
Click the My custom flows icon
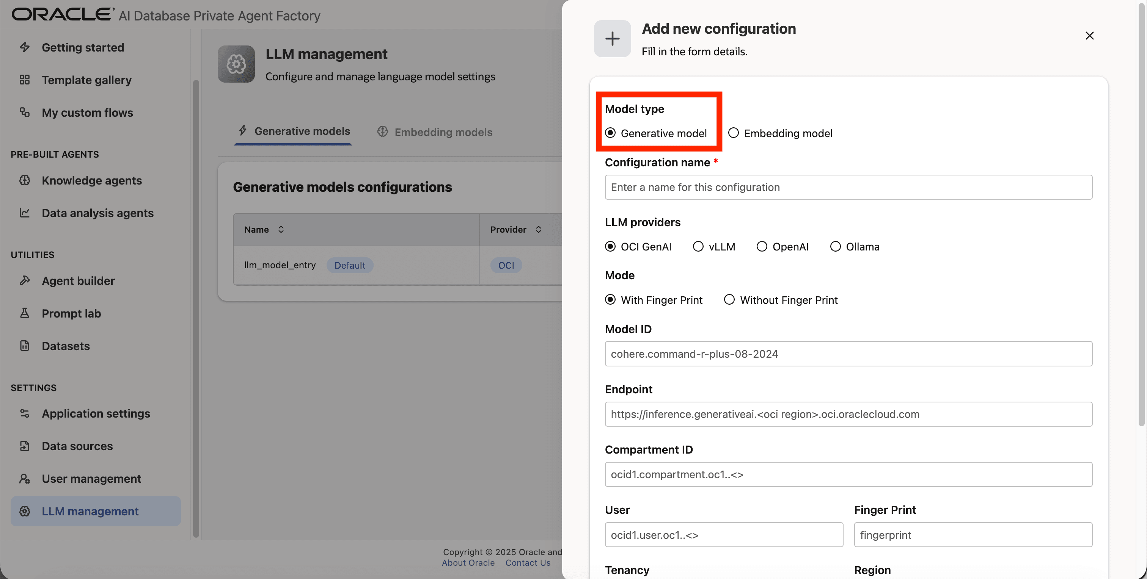point(25,113)
